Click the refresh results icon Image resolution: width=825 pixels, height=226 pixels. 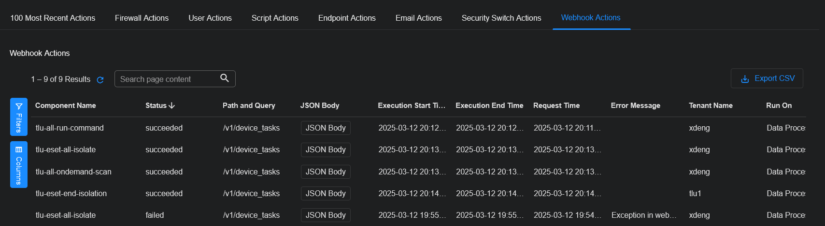pos(100,80)
